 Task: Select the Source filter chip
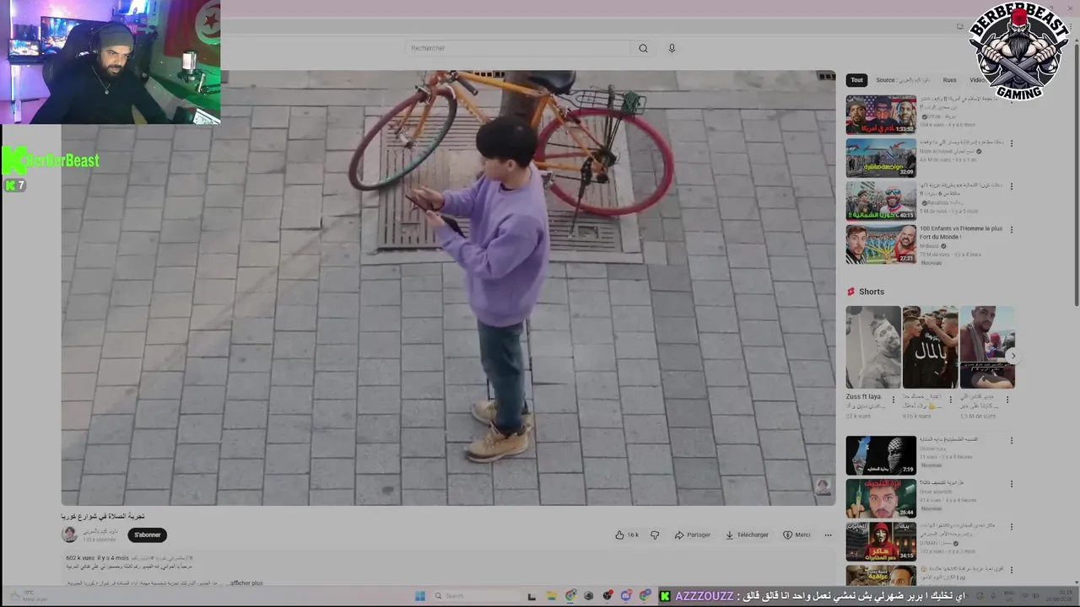pos(902,80)
